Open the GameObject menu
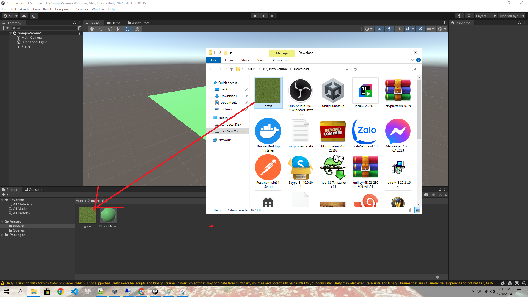The image size is (528, 297). click(42, 9)
